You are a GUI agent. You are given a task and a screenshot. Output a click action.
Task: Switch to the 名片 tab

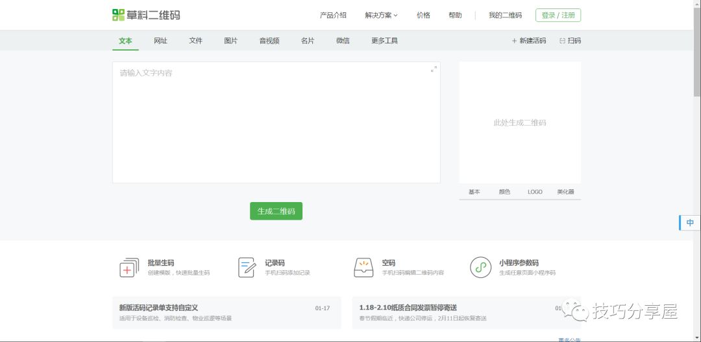[x=308, y=41]
